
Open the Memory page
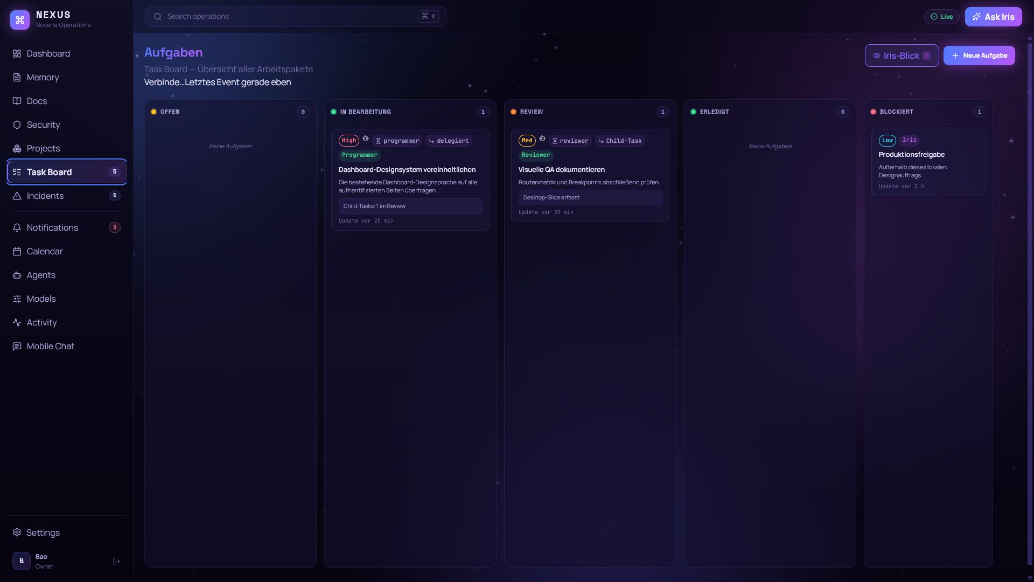[x=66, y=77]
